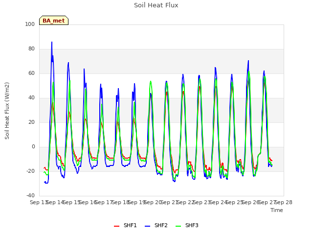This screenshot has height=235, width=313.
Task: Click the 80 y-axis tick label
Action: pyautogui.click(x=31, y=49)
